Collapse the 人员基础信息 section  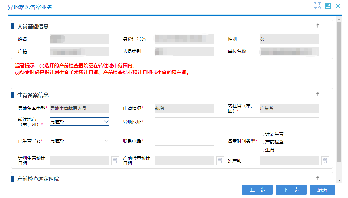pyautogui.click(x=317, y=26)
